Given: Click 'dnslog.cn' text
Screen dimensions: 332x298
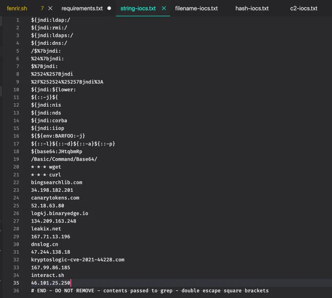Looking at the screenshot, I should tap(44, 244).
